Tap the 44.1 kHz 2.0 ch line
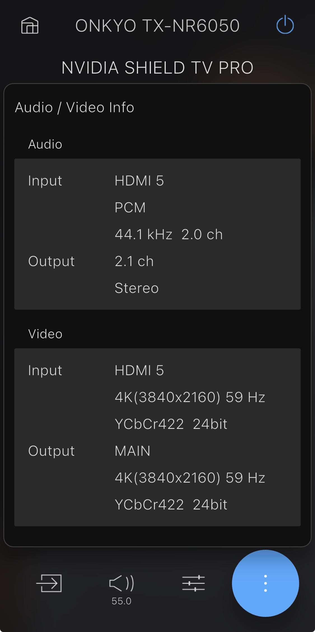315x632 pixels. point(169,234)
